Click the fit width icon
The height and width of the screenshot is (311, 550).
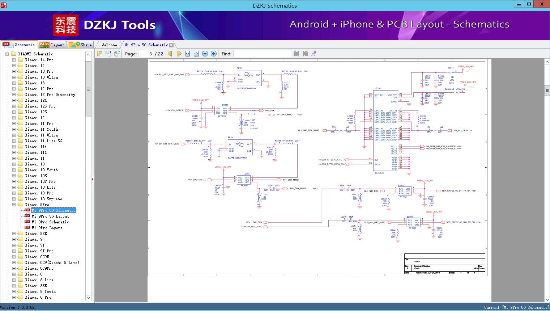(188, 54)
